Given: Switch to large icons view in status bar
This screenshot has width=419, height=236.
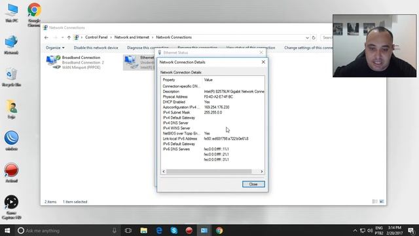Looking at the screenshot, I should 382,201.
